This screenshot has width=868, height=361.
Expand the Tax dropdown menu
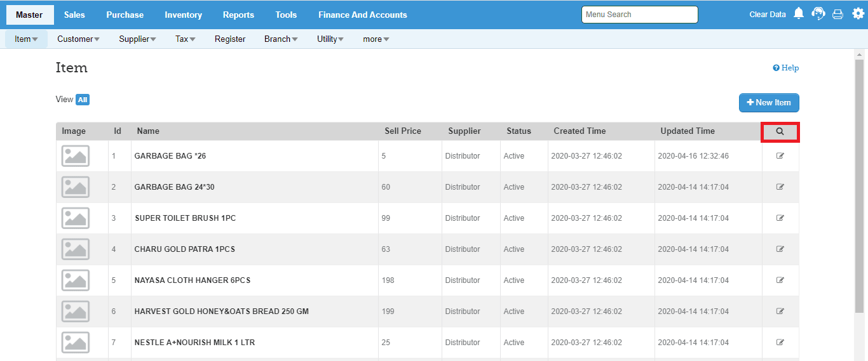click(x=185, y=39)
